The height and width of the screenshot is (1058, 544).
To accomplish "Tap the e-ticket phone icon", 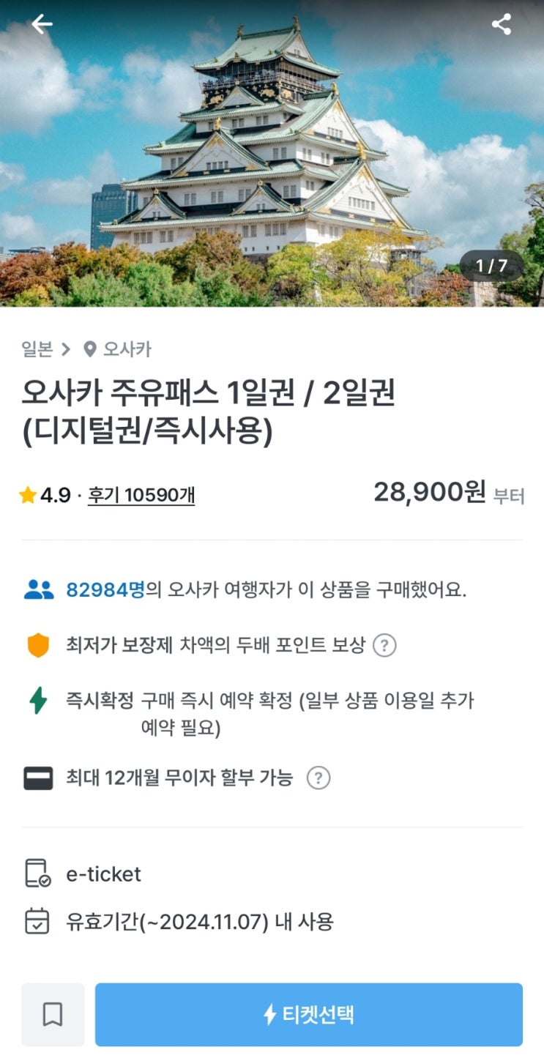I will click(38, 874).
